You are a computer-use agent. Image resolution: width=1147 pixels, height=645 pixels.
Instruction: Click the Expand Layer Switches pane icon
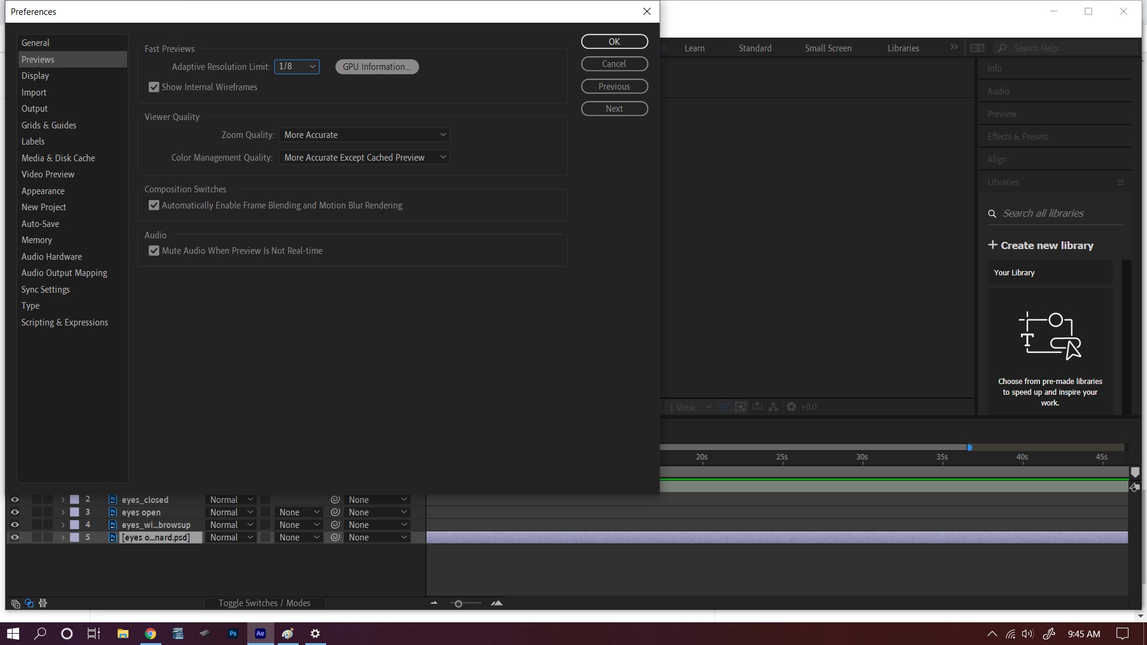16,603
